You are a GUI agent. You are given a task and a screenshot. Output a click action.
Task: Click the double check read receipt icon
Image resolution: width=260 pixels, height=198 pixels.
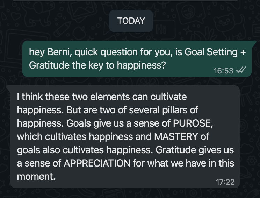point(241,70)
